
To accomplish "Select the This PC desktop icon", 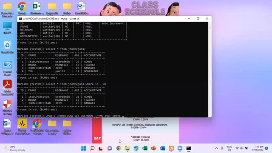I will 7,27.
